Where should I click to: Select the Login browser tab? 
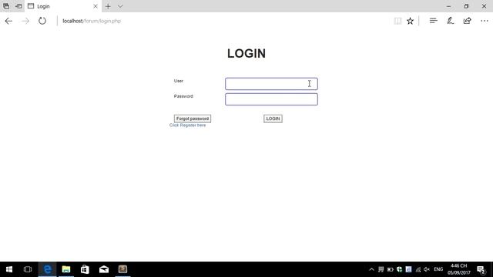click(x=63, y=6)
